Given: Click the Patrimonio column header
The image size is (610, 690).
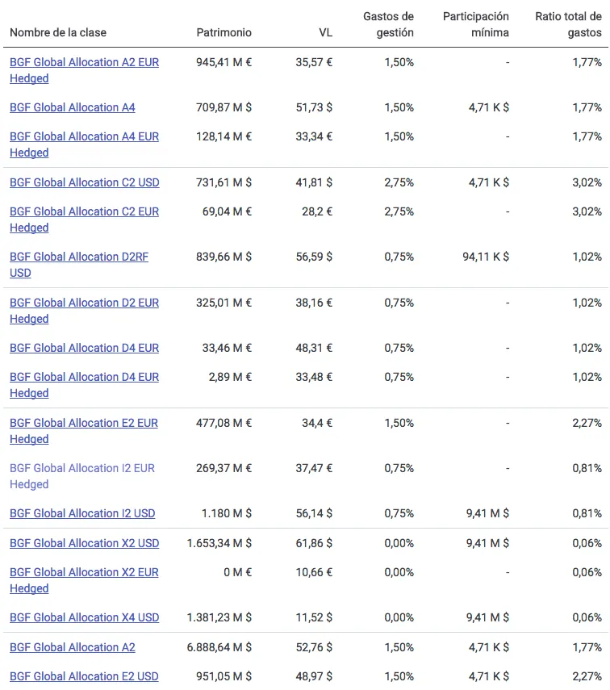Looking at the screenshot, I should [224, 32].
